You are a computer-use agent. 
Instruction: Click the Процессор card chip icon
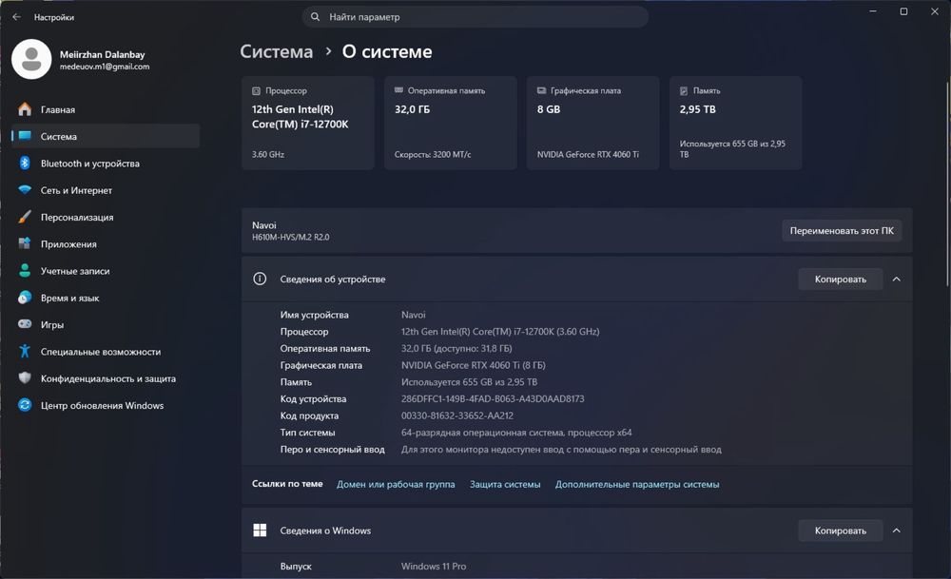[256, 91]
